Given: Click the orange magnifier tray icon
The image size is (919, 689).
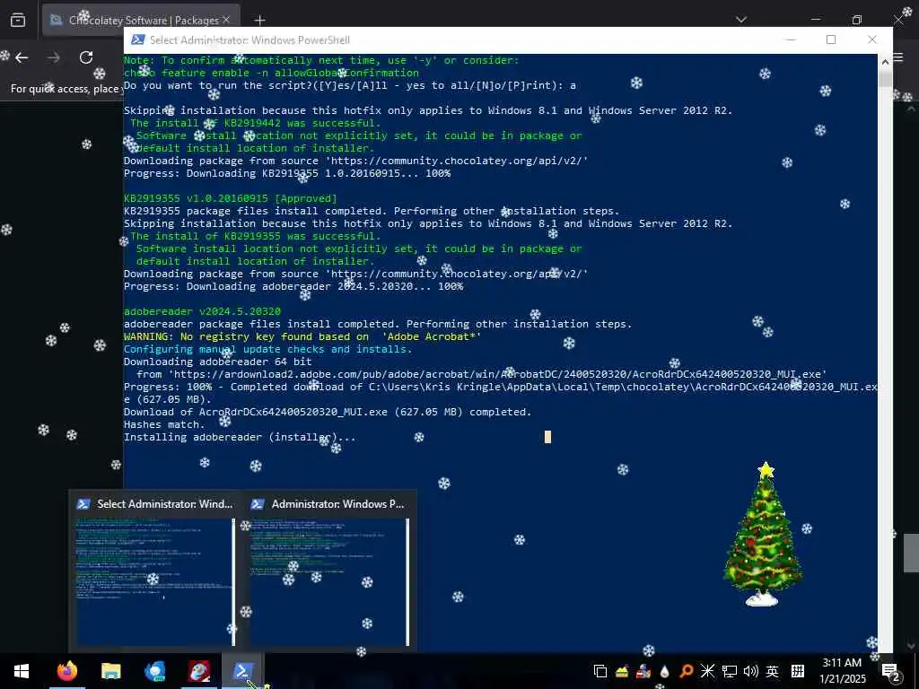Looking at the screenshot, I should [687, 671].
